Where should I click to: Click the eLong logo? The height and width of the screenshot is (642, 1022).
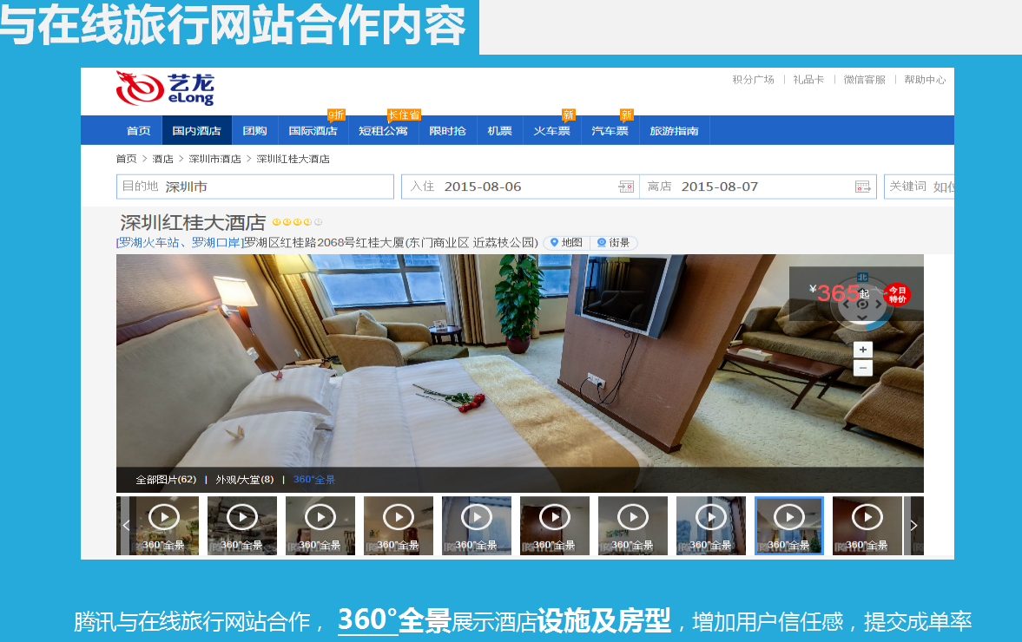(x=165, y=88)
